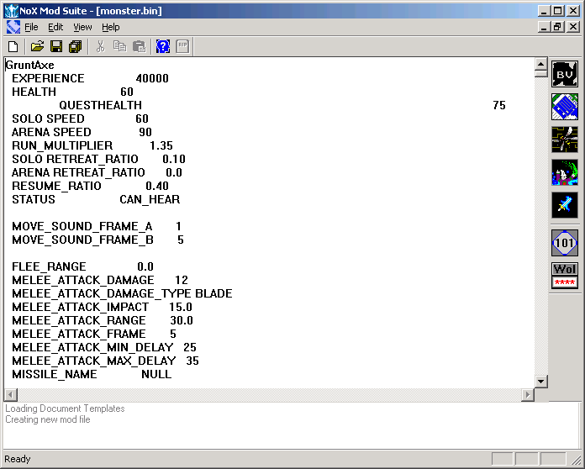Click the SOLO RETREAT_RATIO line

coord(98,159)
